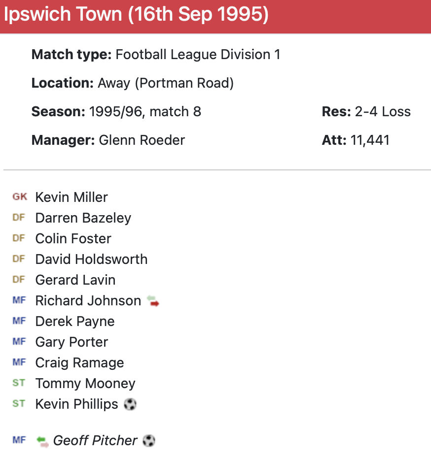The height and width of the screenshot is (457, 431).
Task: Click the MF icon beside Craig Ramage
Action: pyautogui.click(x=19, y=362)
